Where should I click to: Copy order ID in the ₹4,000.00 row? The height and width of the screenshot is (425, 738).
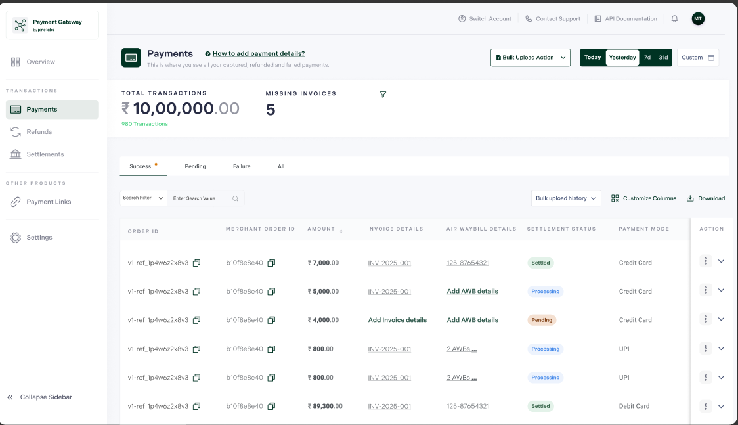(x=197, y=320)
